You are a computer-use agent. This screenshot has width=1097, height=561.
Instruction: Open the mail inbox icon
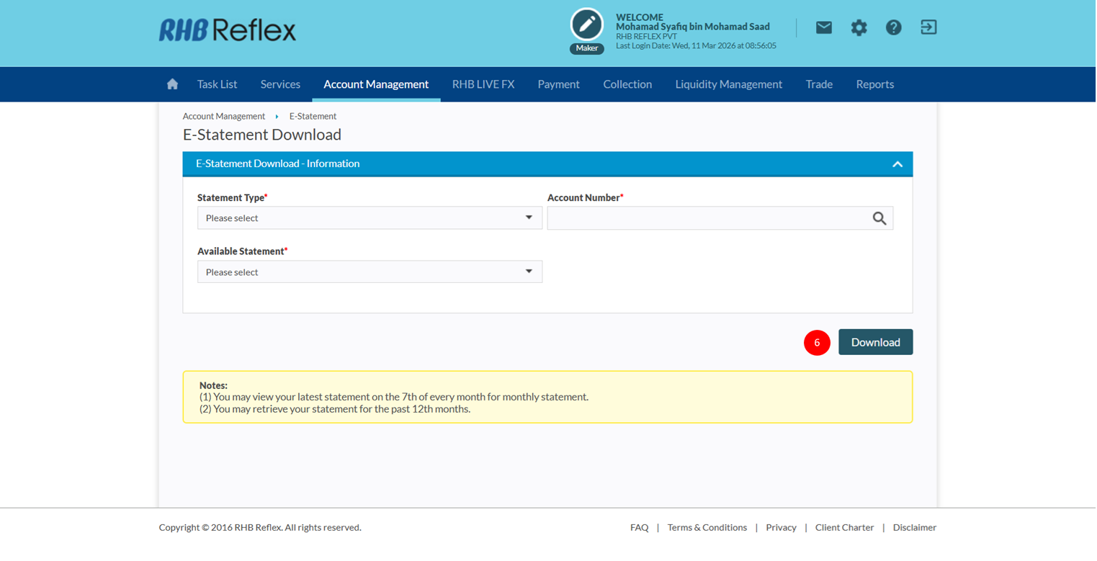[823, 28]
